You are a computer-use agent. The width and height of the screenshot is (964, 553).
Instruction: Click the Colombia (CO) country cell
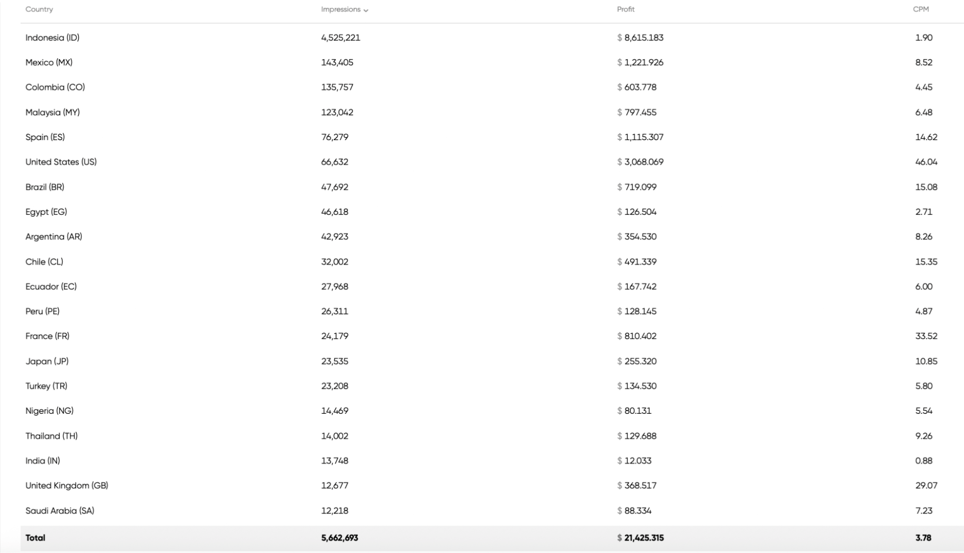[x=55, y=87]
